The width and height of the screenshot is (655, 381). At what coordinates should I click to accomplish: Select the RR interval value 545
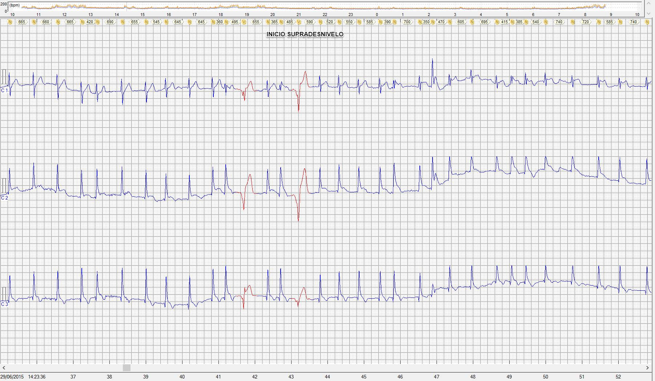tap(156, 22)
